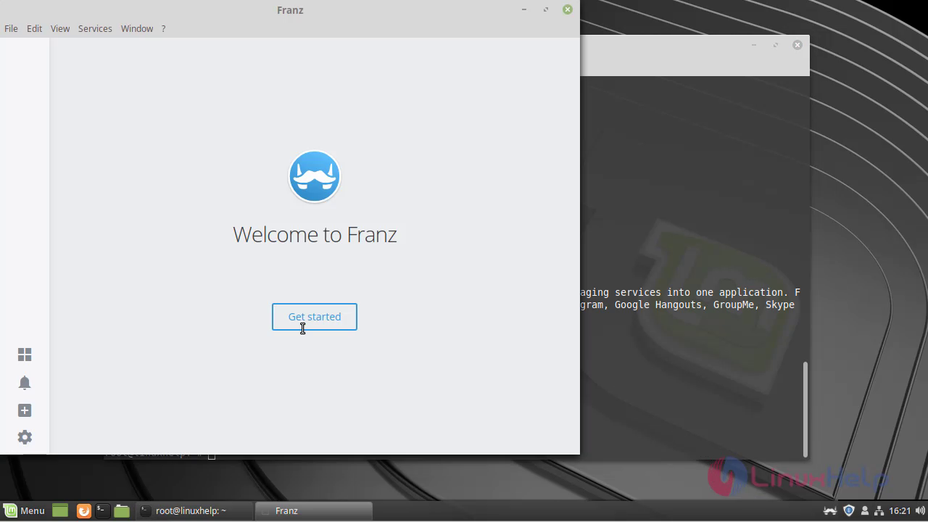
Task: Click the terminal window scrollbar
Action: click(805, 409)
